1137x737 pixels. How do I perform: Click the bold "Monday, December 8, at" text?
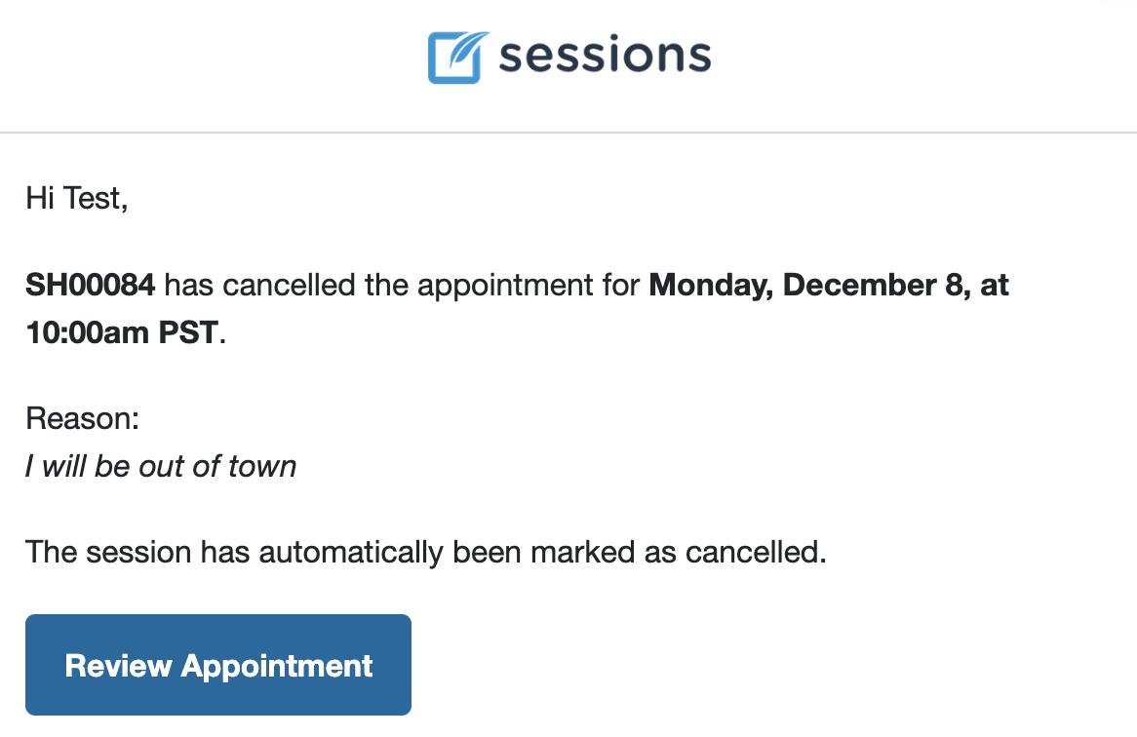coord(828,286)
